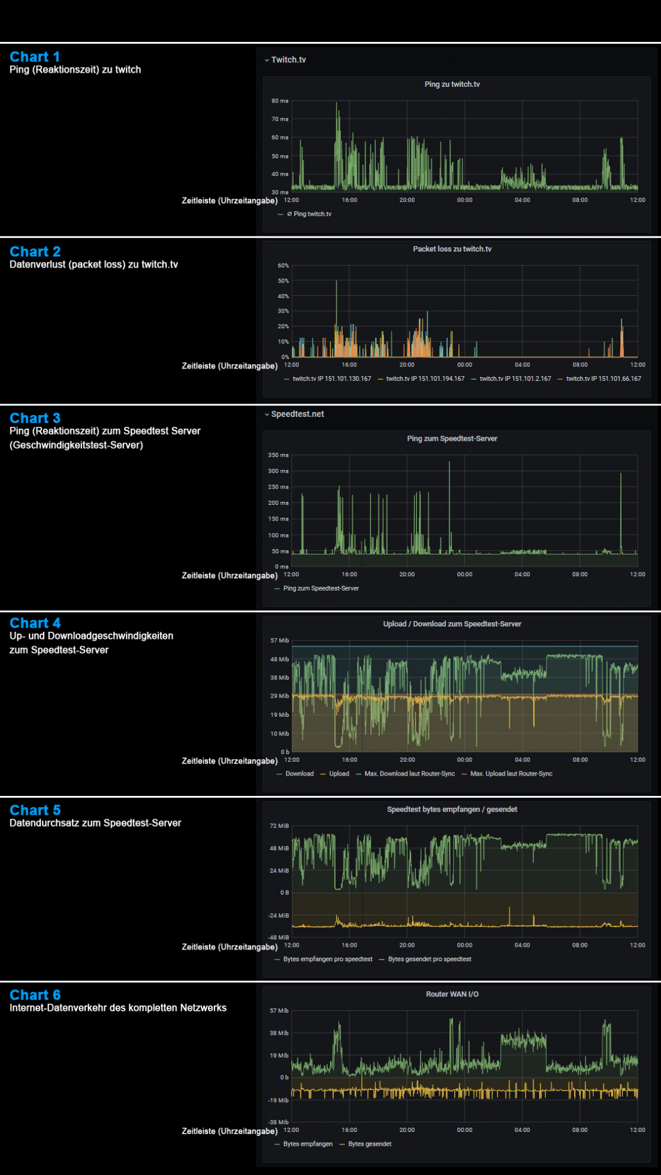Toggle 'Bytes empfangen pro speedtest' legend item

point(327,959)
